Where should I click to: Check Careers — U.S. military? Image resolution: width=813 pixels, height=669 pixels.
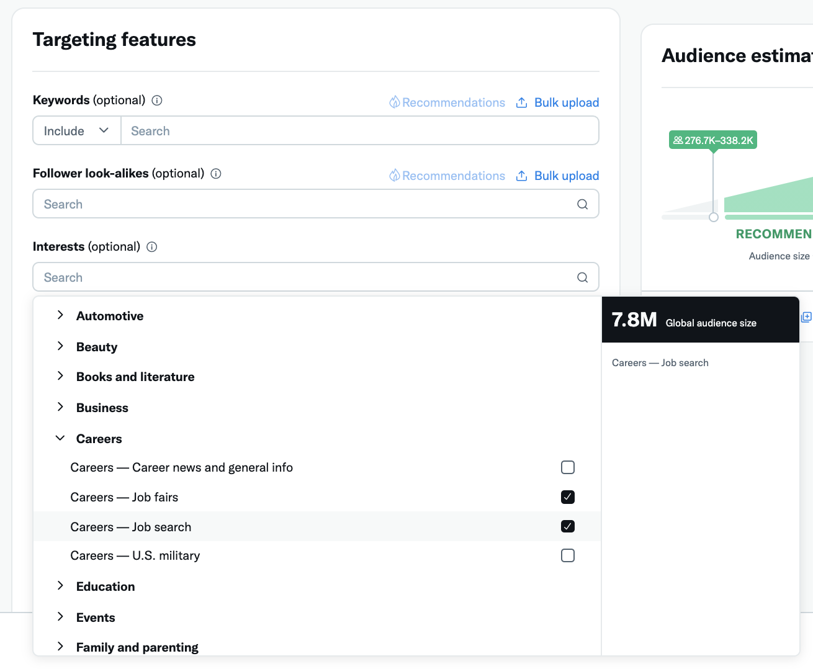click(568, 555)
